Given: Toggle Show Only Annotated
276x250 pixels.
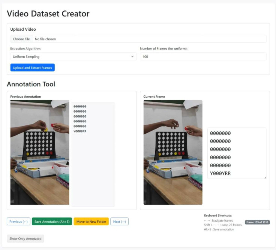Looking at the screenshot, I should [x=25, y=238].
